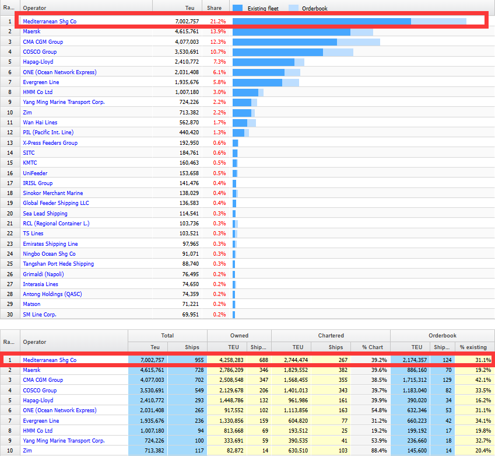Click Sea Lead Shipping's 114,541 Teu value
The height and width of the screenshot is (456, 495).
click(187, 214)
